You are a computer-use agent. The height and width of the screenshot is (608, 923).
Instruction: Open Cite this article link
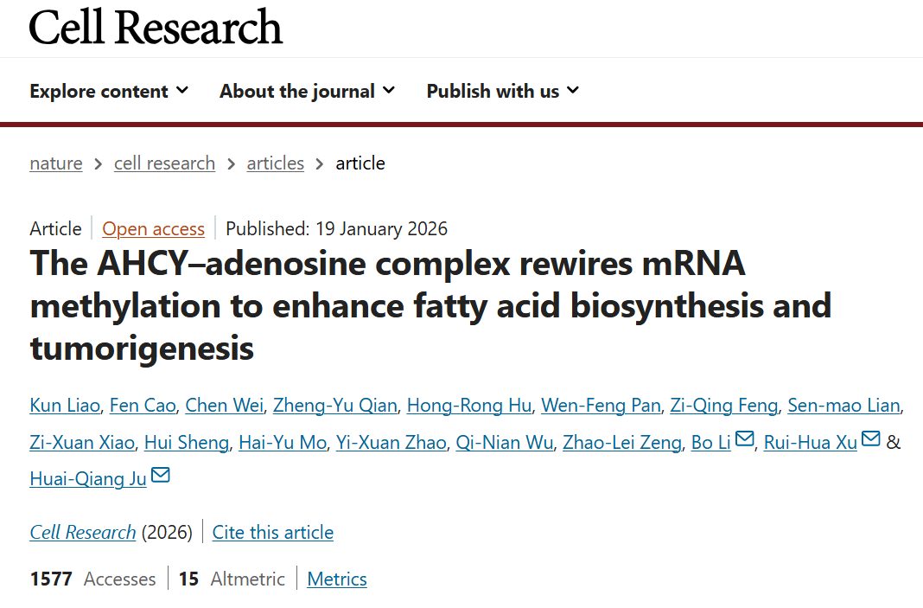click(x=273, y=533)
